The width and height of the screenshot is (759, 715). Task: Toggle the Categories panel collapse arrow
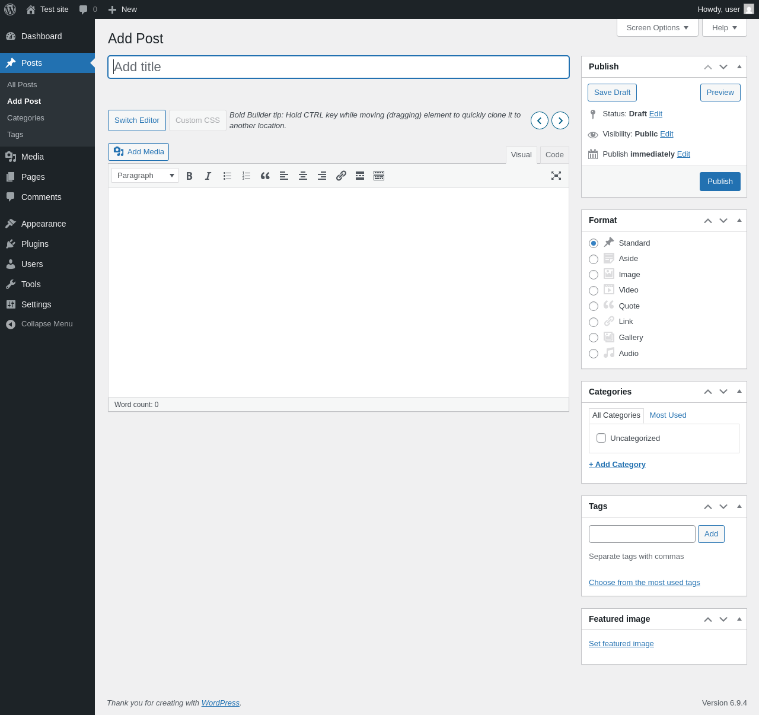pos(739,392)
